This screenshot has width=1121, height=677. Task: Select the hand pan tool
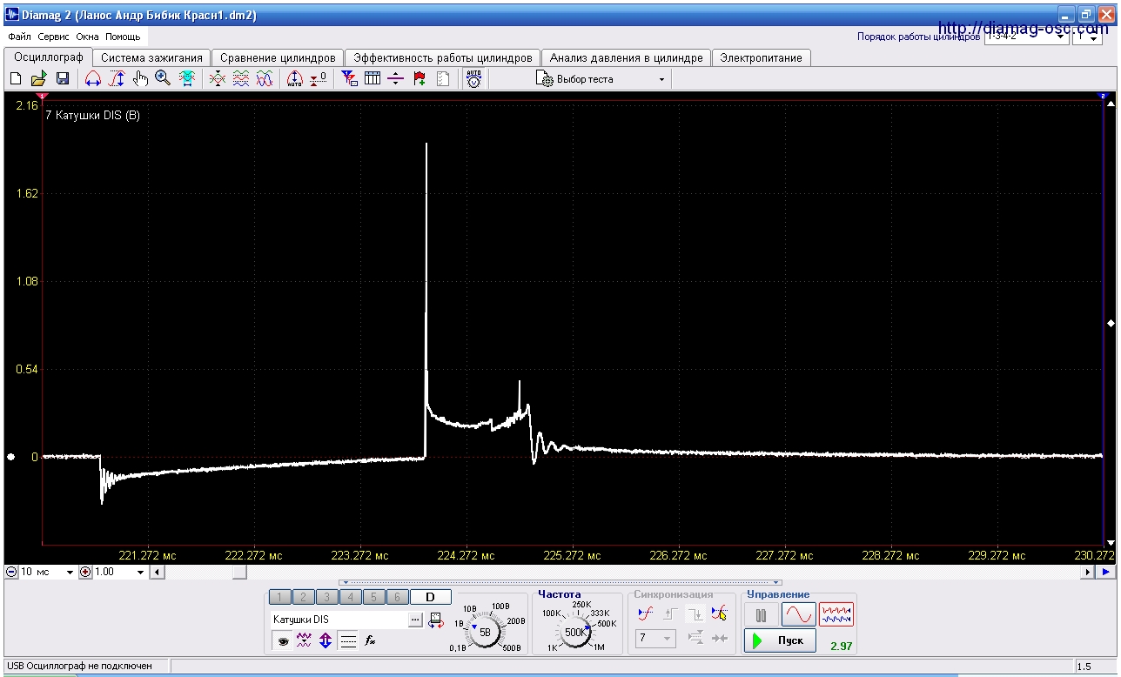140,79
